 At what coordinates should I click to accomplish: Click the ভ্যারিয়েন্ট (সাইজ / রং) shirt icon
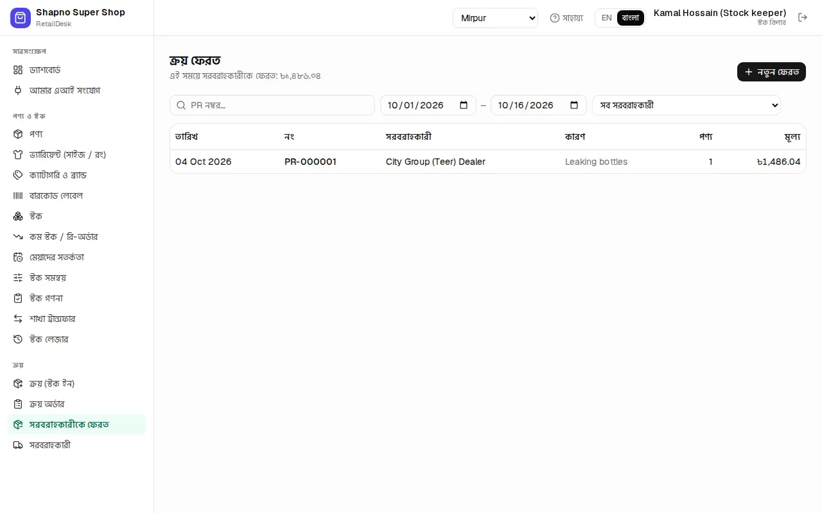point(18,155)
